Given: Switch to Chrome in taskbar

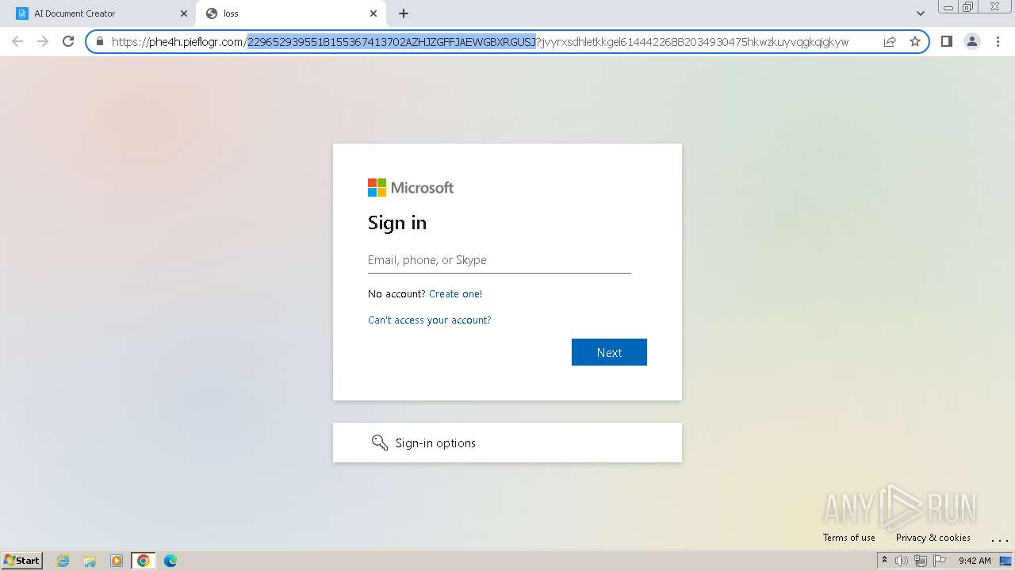Looking at the screenshot, I should [144, 561].
